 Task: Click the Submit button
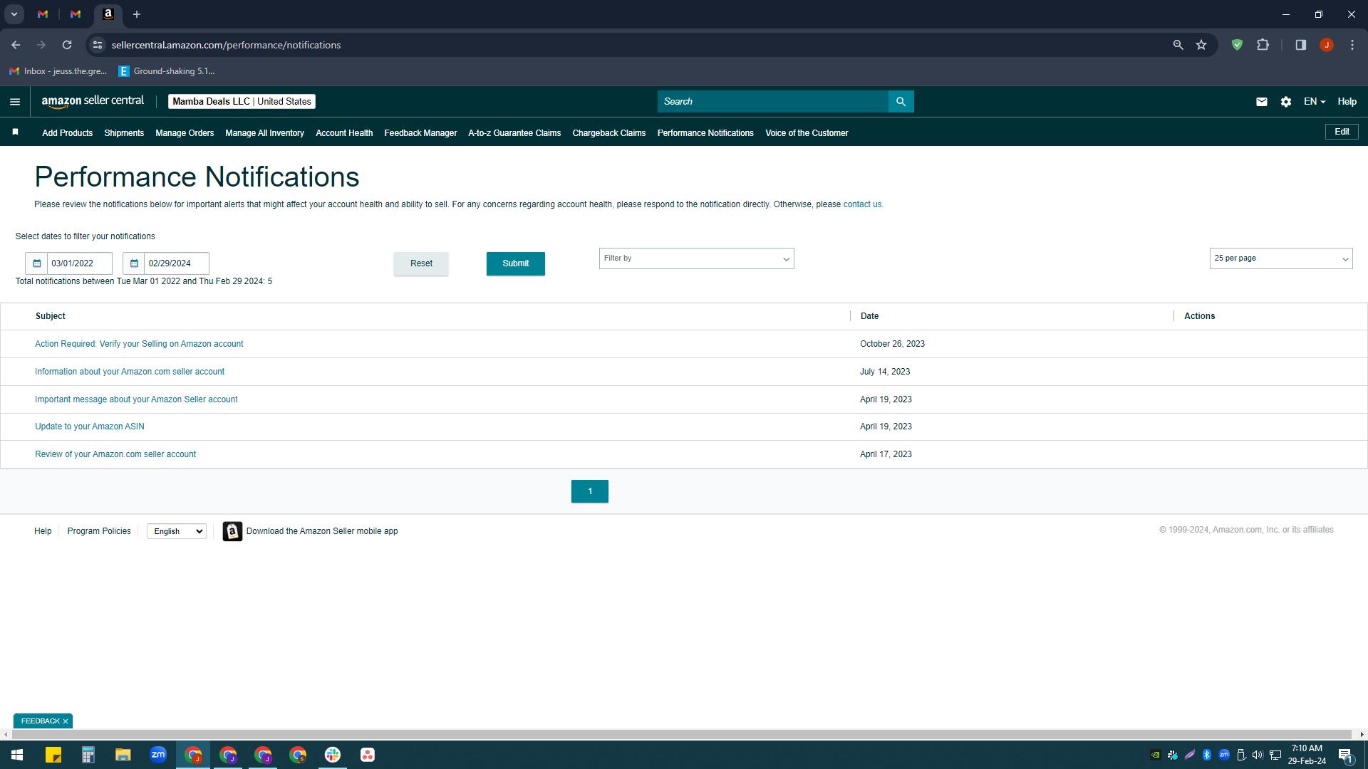click(515, 263)
